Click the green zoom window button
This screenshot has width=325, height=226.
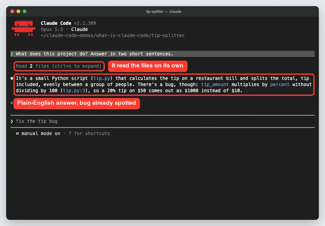pyautogui.click(x=25, y=11)
